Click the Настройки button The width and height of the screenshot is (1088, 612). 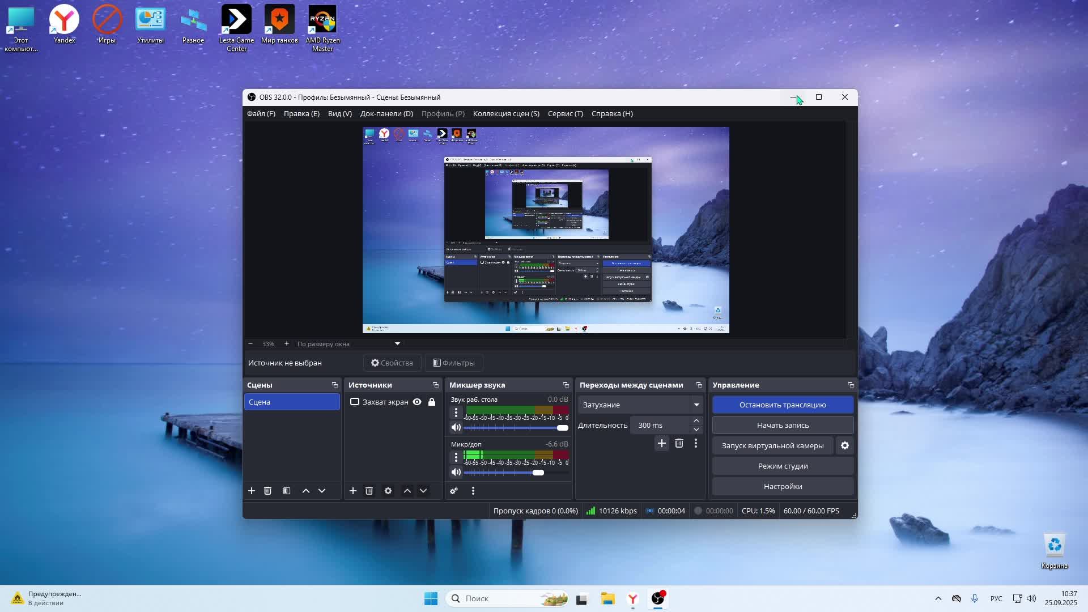tap(783, 486)
